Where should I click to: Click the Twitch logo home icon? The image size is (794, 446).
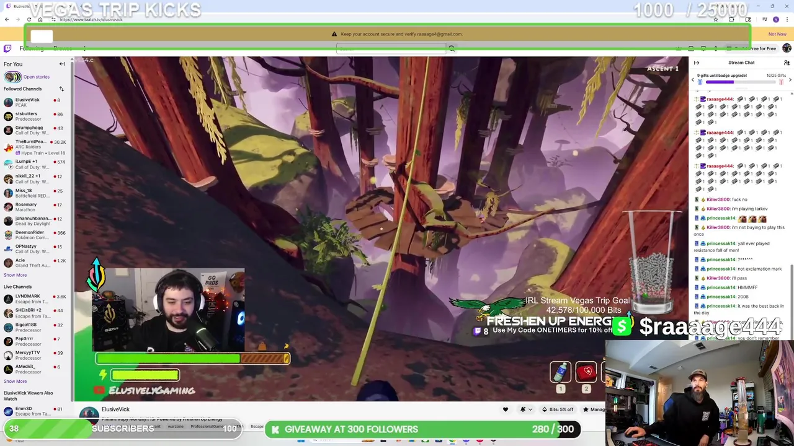(x=7, y=48)
